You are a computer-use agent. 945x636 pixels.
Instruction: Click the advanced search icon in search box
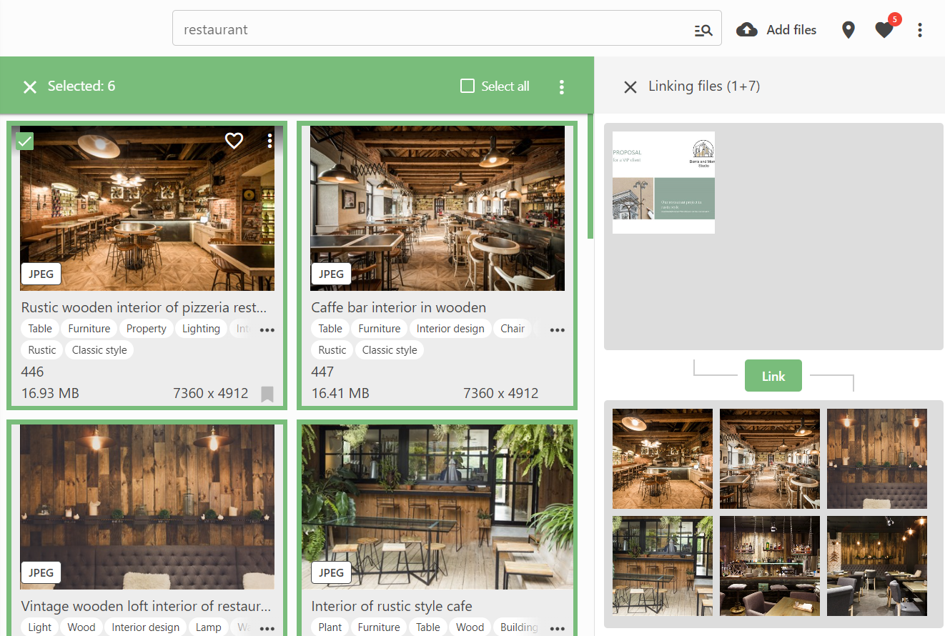(703, 30)
